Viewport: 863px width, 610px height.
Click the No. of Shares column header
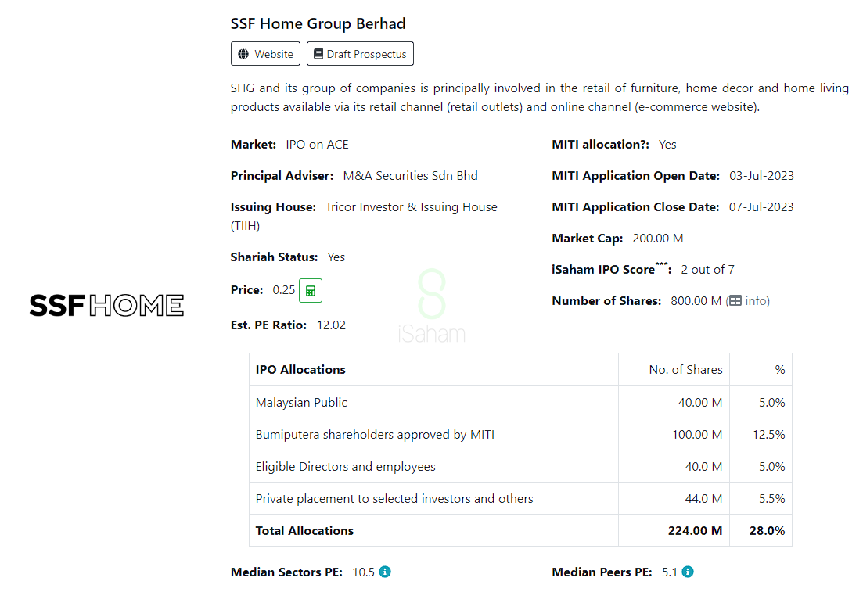(x=685, y=369)
